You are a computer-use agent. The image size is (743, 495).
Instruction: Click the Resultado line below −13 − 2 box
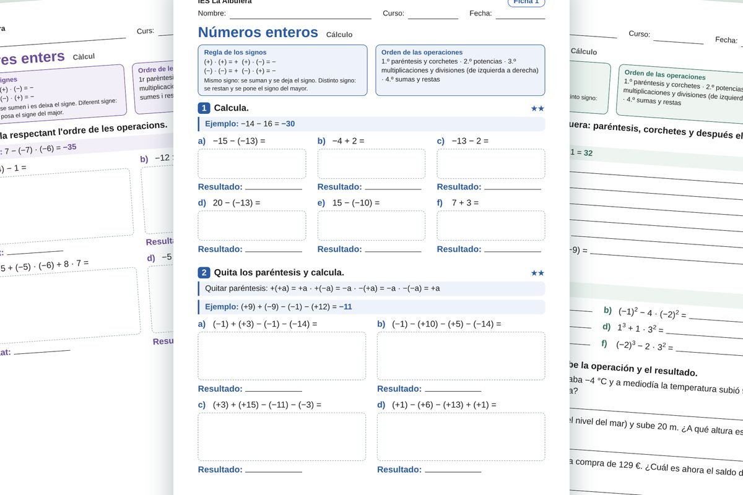(x=513, y=189)
